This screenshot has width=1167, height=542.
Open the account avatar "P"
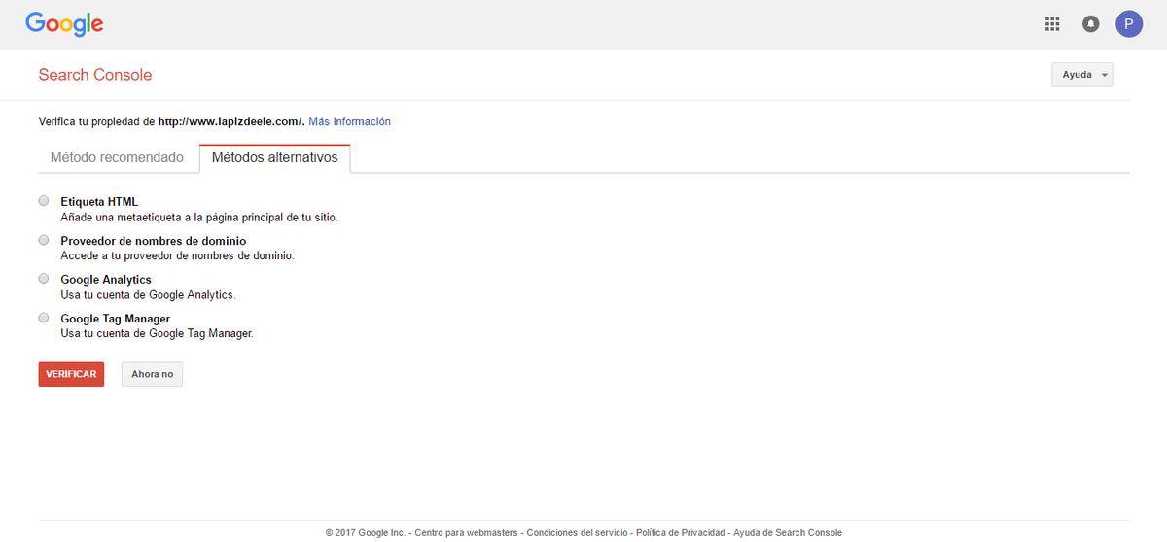(x=1129, y=24)
